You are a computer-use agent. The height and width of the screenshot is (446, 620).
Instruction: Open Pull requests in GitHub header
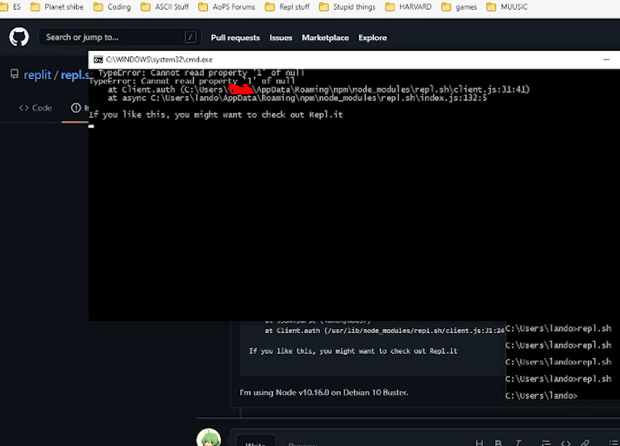(x=235, y=38)
